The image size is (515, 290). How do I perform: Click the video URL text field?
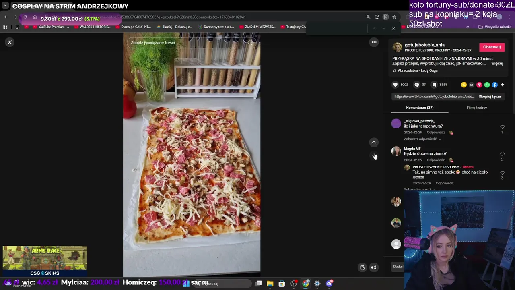pyautogui.click(x=434, y=97)
